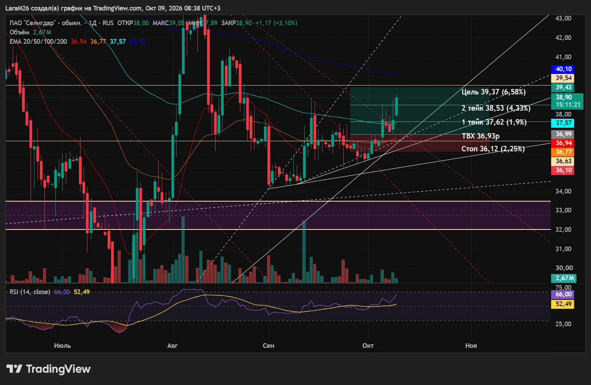Click the green 2,67M volume axis label
This screenshot has width=591, height=385.
tap(564, 278)
